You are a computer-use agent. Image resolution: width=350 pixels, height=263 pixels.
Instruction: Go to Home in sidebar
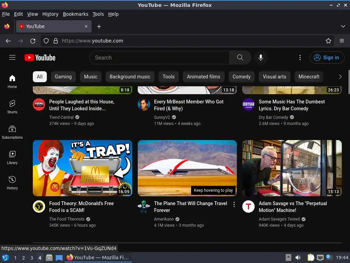pos(12,82)
